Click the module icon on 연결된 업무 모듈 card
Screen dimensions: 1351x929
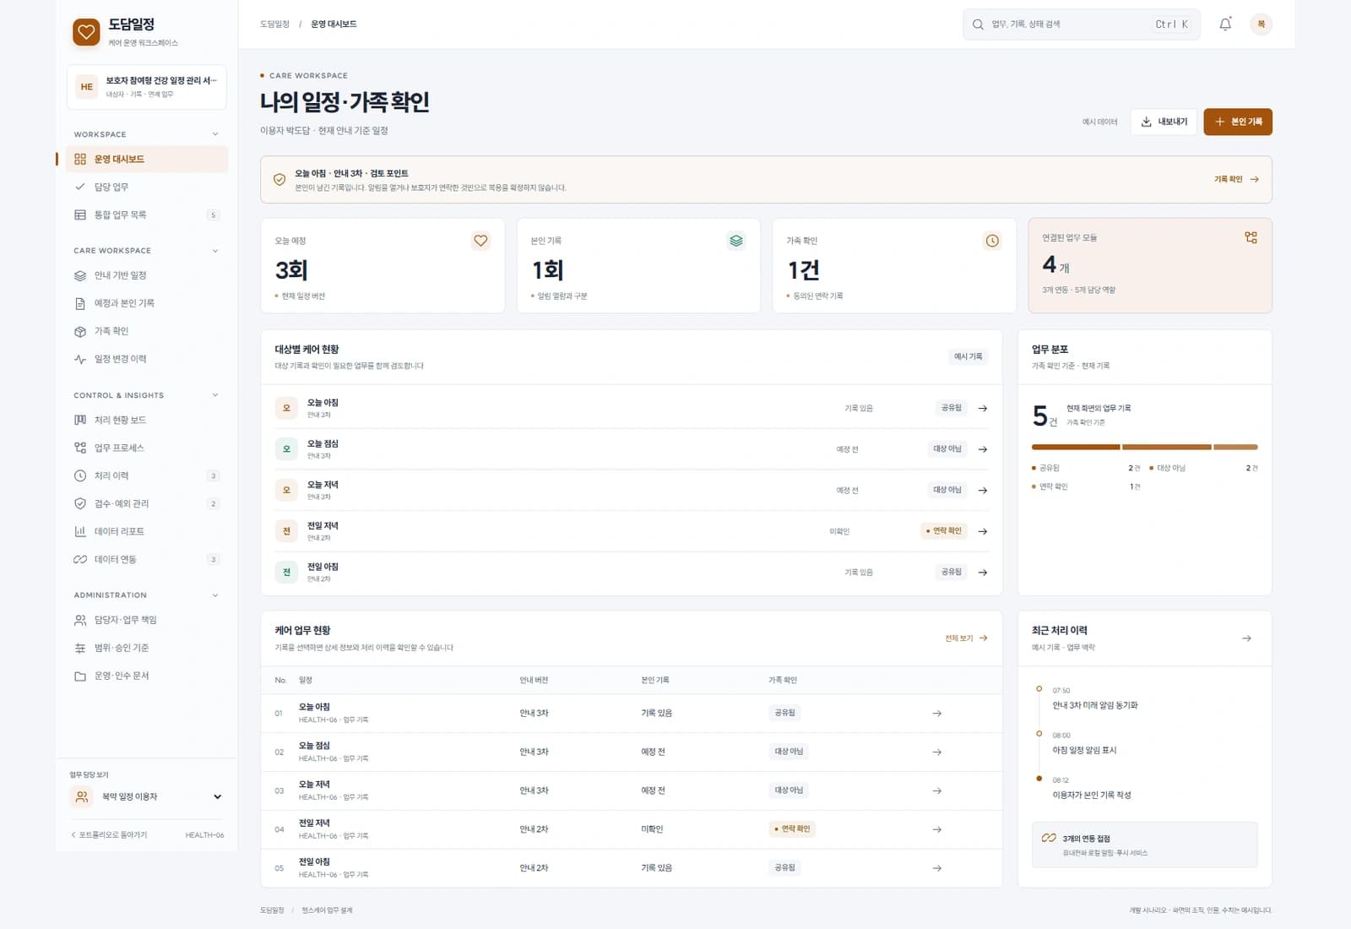pyautogui.click(x=1251, y=238)
